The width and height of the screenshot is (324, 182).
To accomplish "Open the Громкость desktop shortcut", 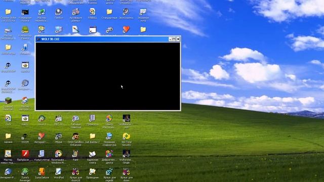I will coord(92,118).
